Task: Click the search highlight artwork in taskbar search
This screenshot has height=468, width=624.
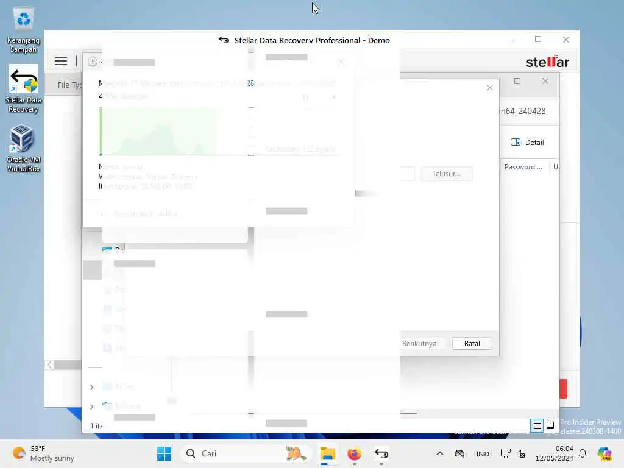Action: click(x=296, y=453)
